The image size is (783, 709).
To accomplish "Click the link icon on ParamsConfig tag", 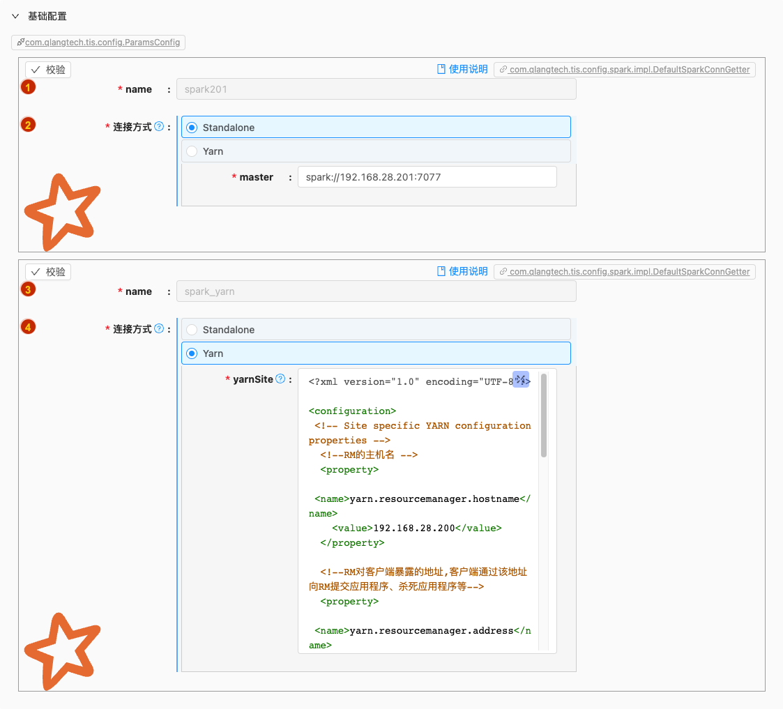I will pos(20,43).
